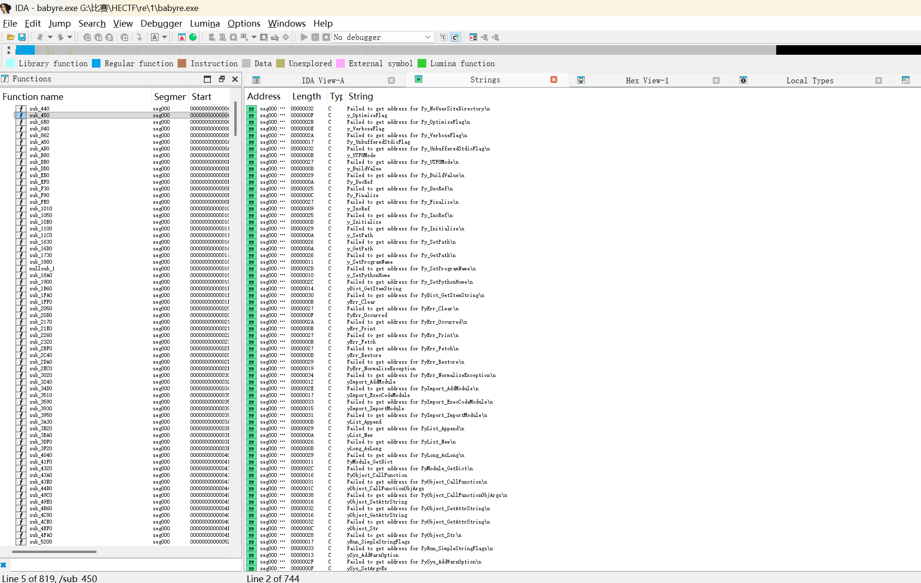The width and height of the screenshot is (921, 583).
Task: Open the dropdown arrow beside the back navigation icon
Action: coord(50,37)
